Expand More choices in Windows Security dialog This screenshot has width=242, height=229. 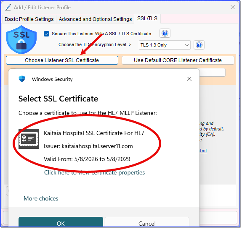[x=41, y=198]
